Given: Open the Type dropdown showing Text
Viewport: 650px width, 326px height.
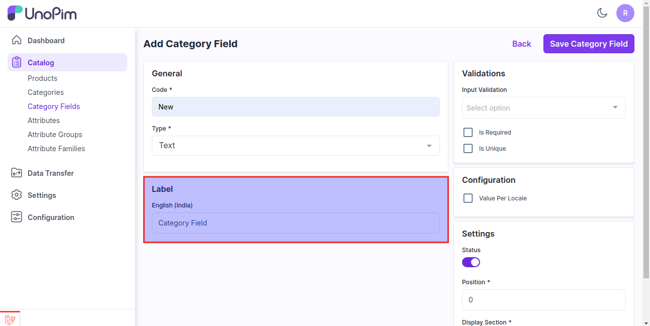Looking at the screenshot, I should pyautogui.click(x=295, y=146).
